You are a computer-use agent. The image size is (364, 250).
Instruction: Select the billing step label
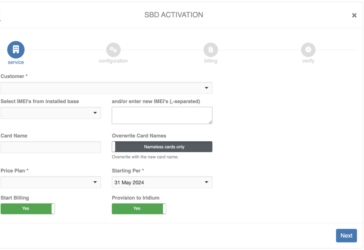click(x=211, y=61)
